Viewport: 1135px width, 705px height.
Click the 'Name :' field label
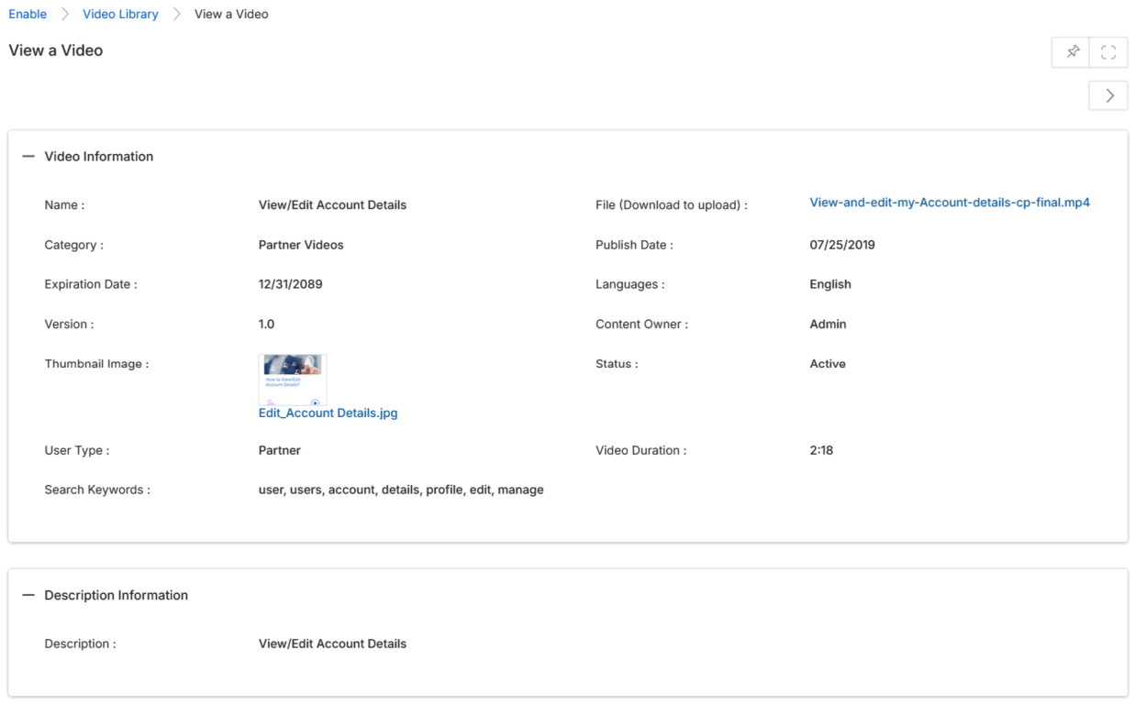click(x=64, y=205)
